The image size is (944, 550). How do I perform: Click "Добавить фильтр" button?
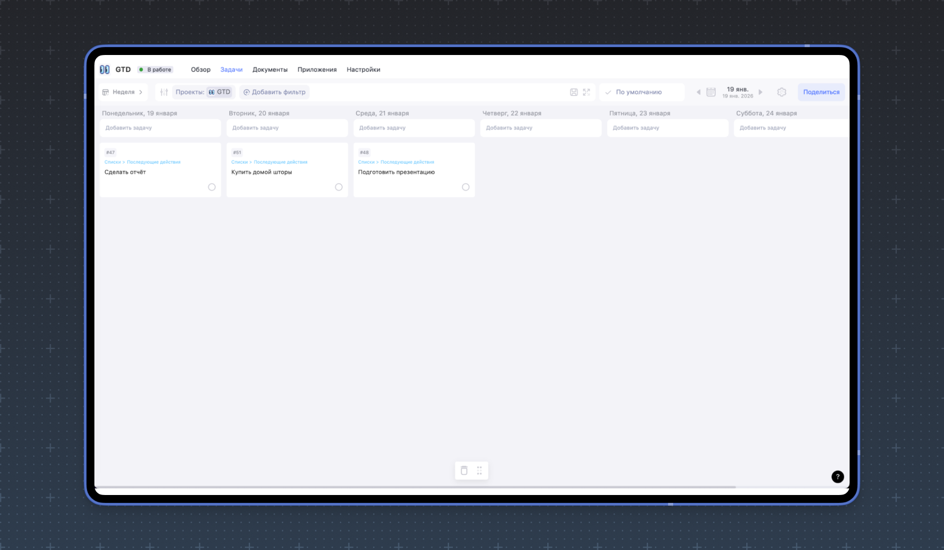tap(275, 92)
